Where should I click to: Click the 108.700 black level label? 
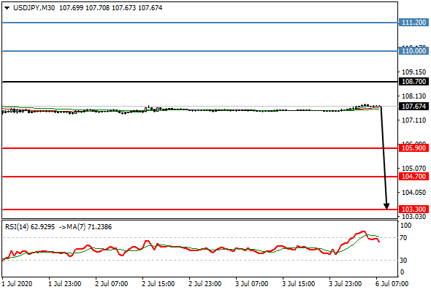click(413, 82)
